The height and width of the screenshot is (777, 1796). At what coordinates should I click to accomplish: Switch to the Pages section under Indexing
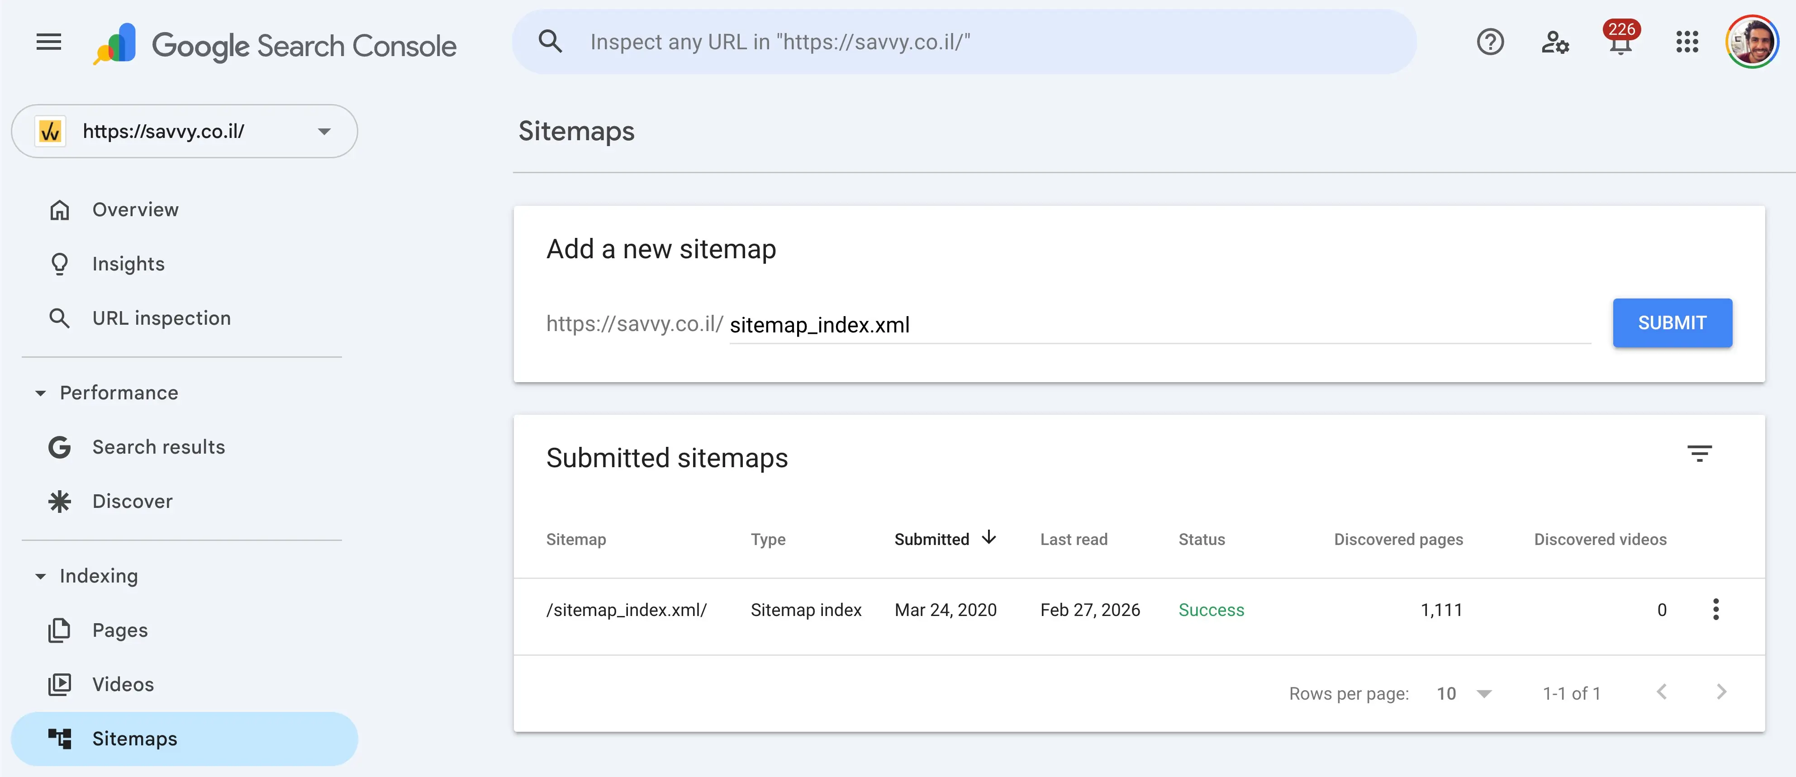pyautogui.click(x=120, y=629)
